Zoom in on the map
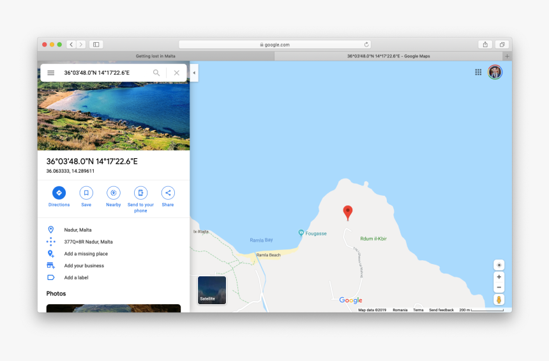 [x=499, y=277]
